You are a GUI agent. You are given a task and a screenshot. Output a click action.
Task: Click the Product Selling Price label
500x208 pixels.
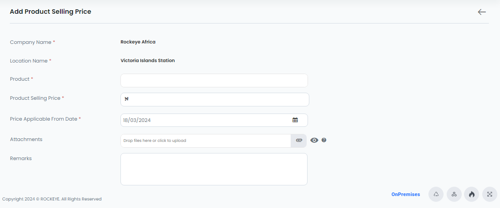tap(35, 98)
